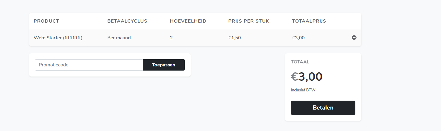Screen dimensions: 441x131
Task: Select the Prijs per stuk header
Action: (248, 21)
